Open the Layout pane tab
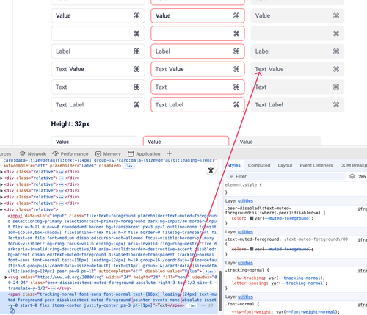The width and height of the screenshot is (367, 315). tap(285, 165)
